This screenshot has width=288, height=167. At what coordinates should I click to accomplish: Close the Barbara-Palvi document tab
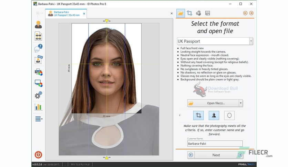pyautogui.click(x=84, y=13)
